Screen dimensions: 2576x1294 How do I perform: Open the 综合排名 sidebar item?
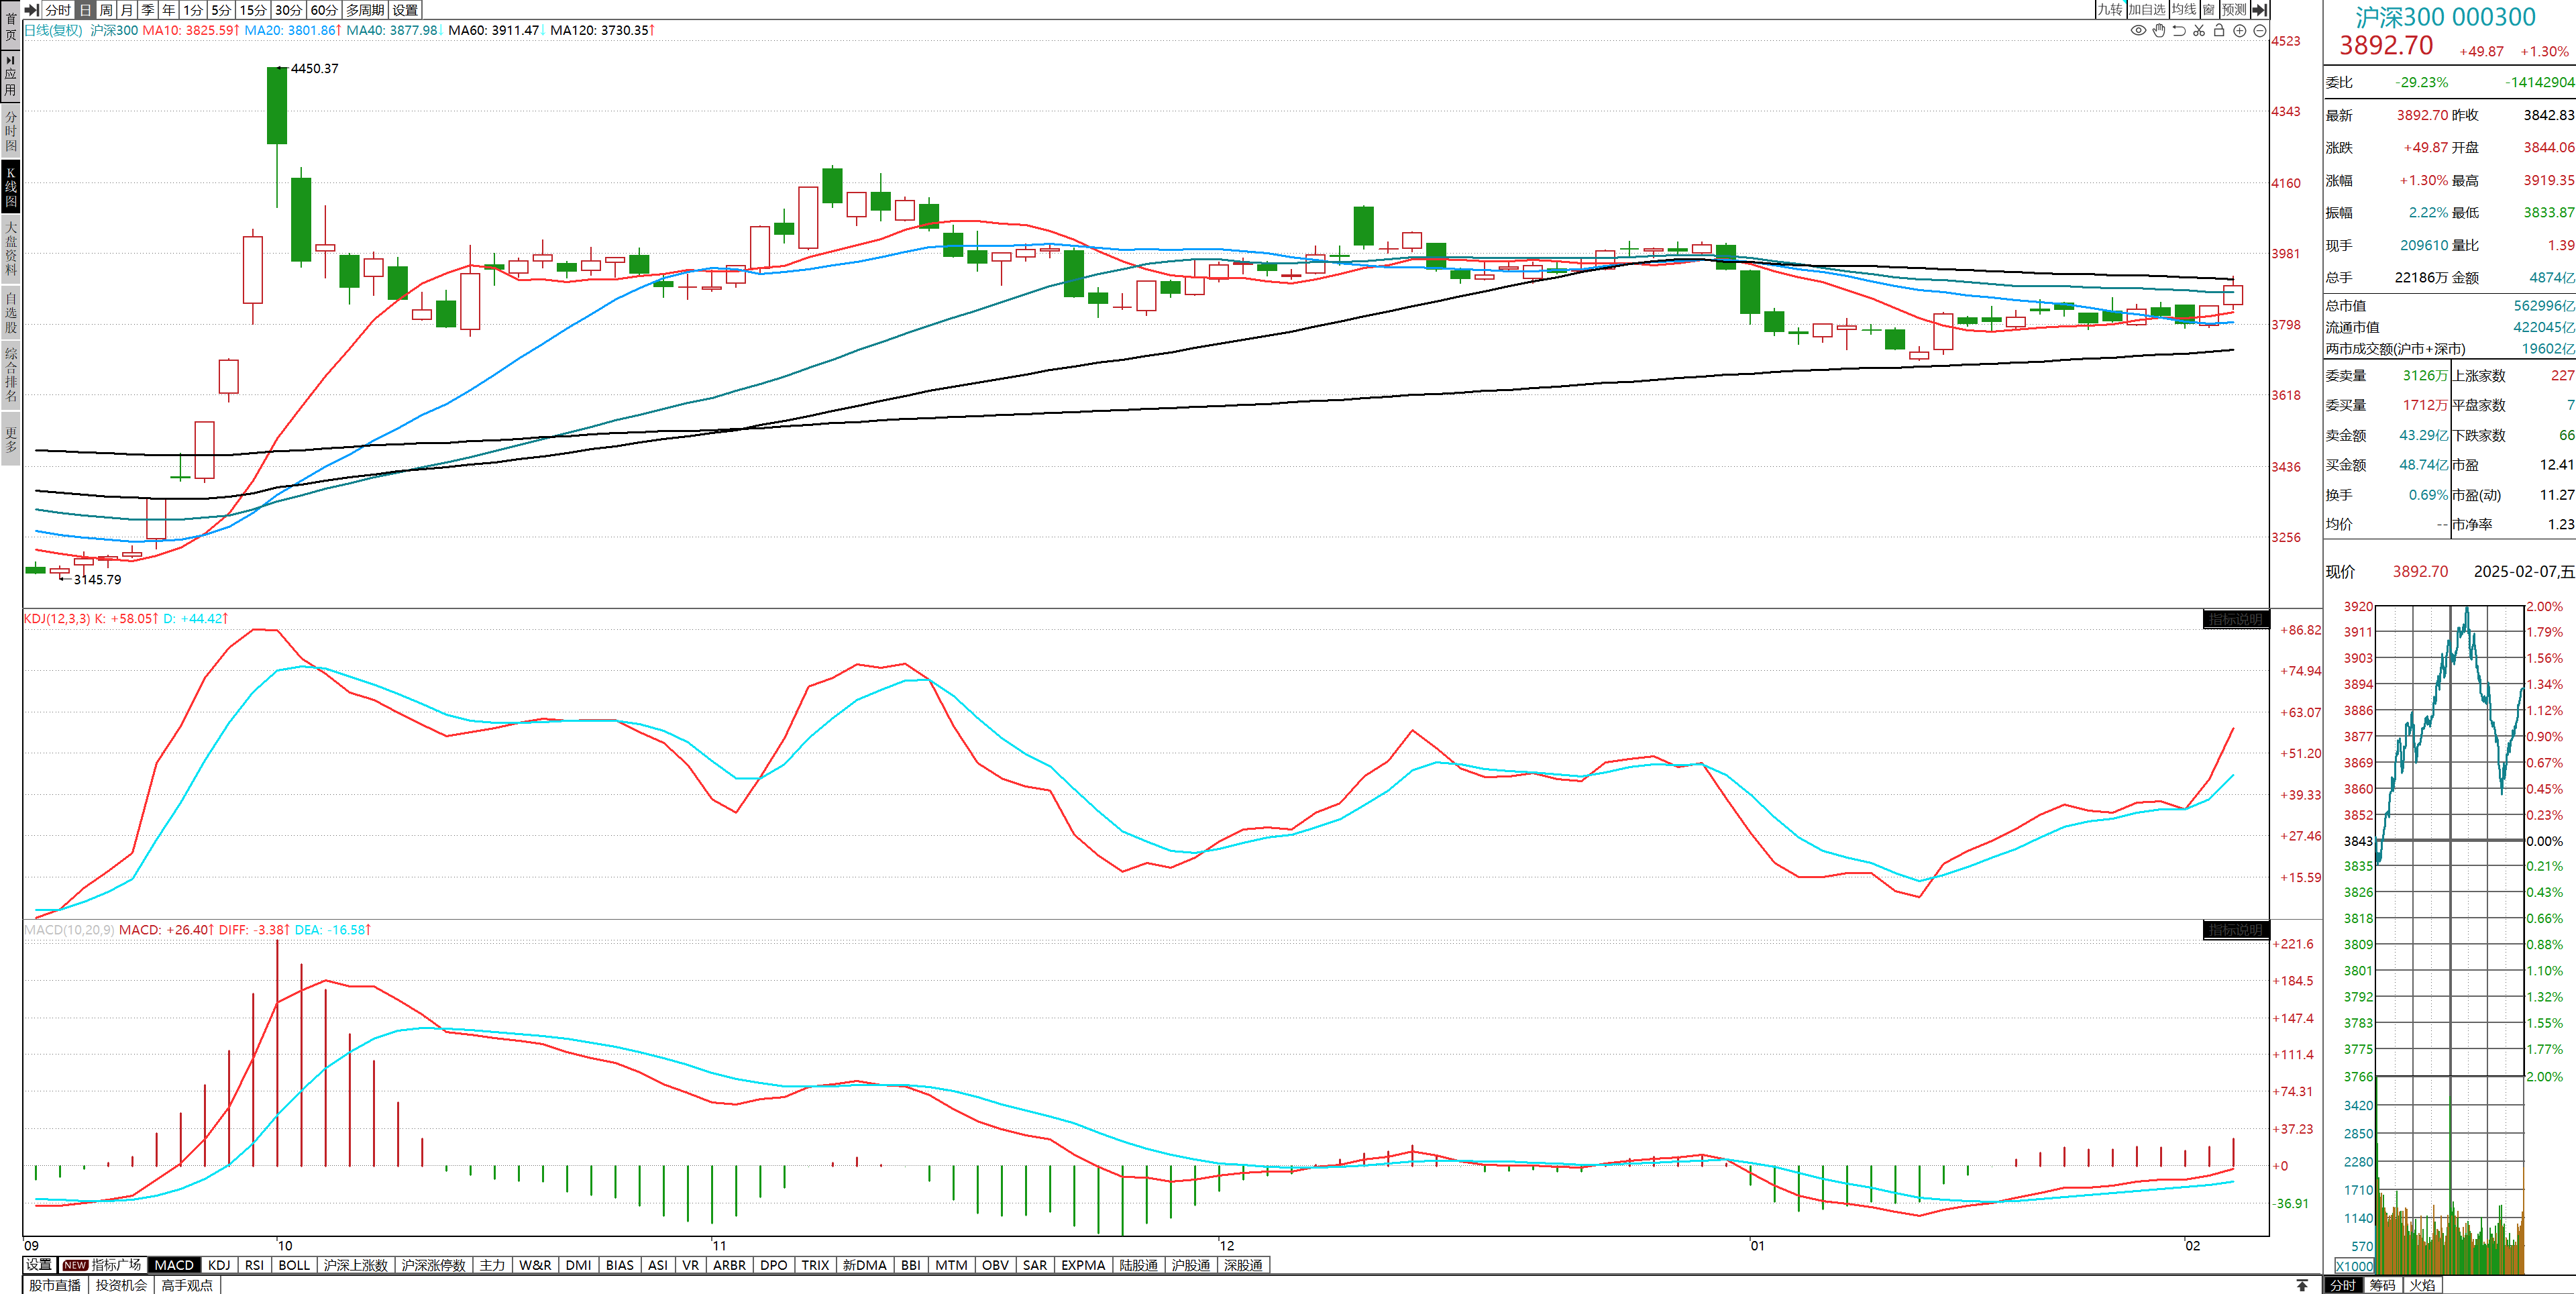tap(10, 374)
